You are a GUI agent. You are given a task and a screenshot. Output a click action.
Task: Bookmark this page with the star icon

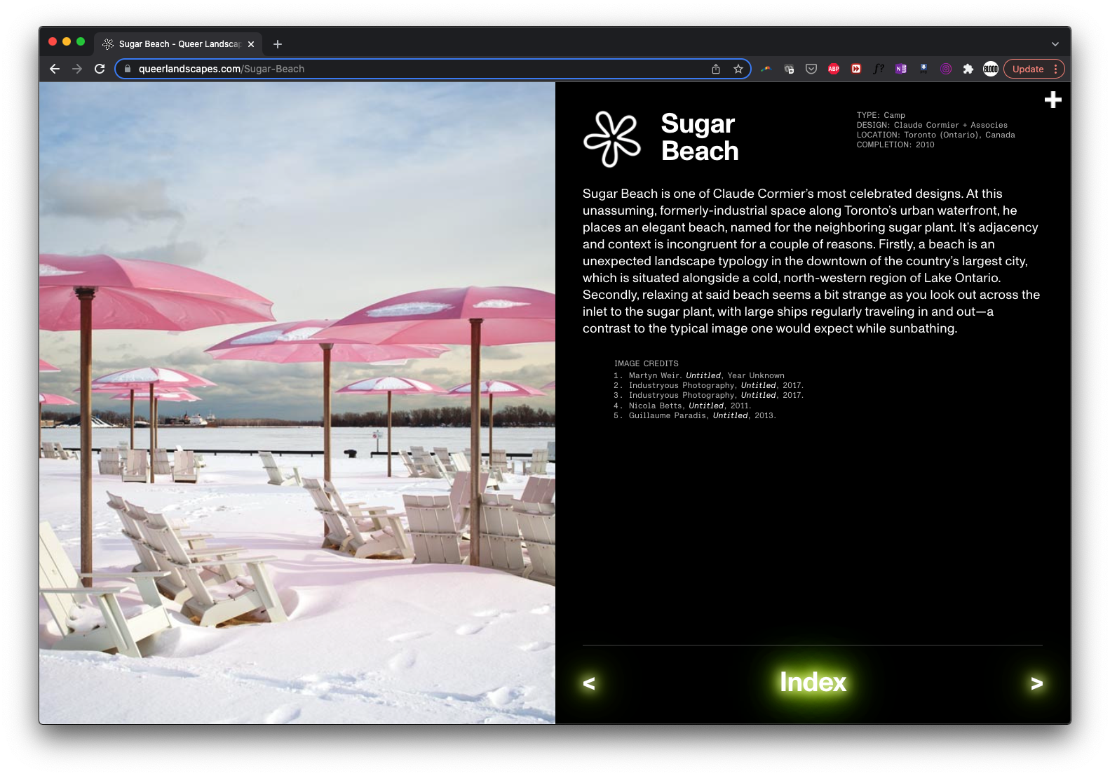[x=738, y=69]
